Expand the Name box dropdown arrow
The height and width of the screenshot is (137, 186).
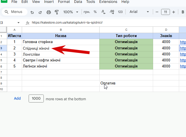[x=18, y=23]
